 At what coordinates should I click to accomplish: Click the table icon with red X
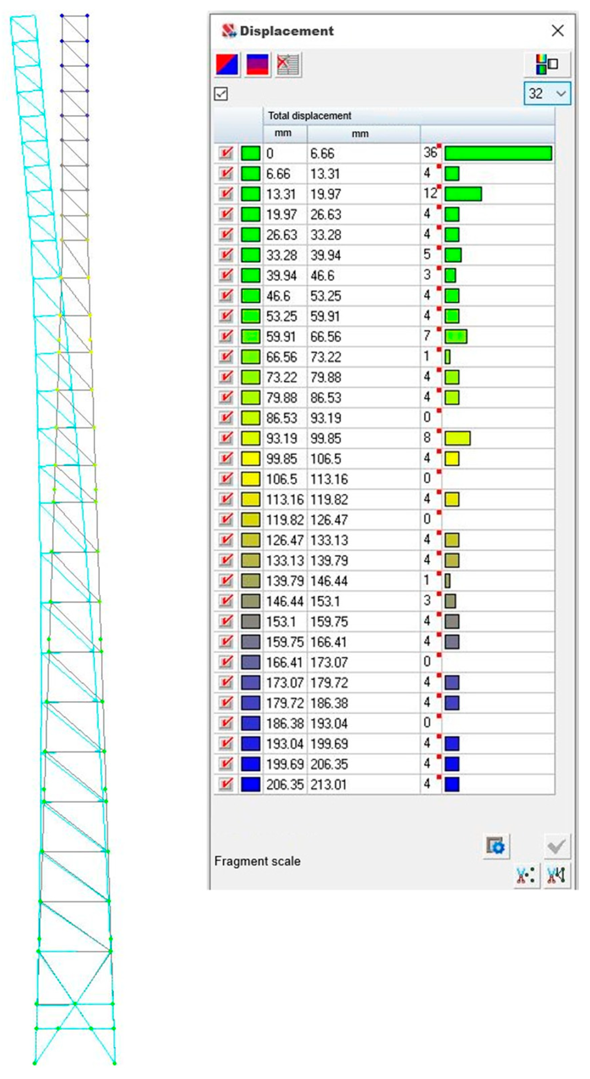[x=288, y=64]
